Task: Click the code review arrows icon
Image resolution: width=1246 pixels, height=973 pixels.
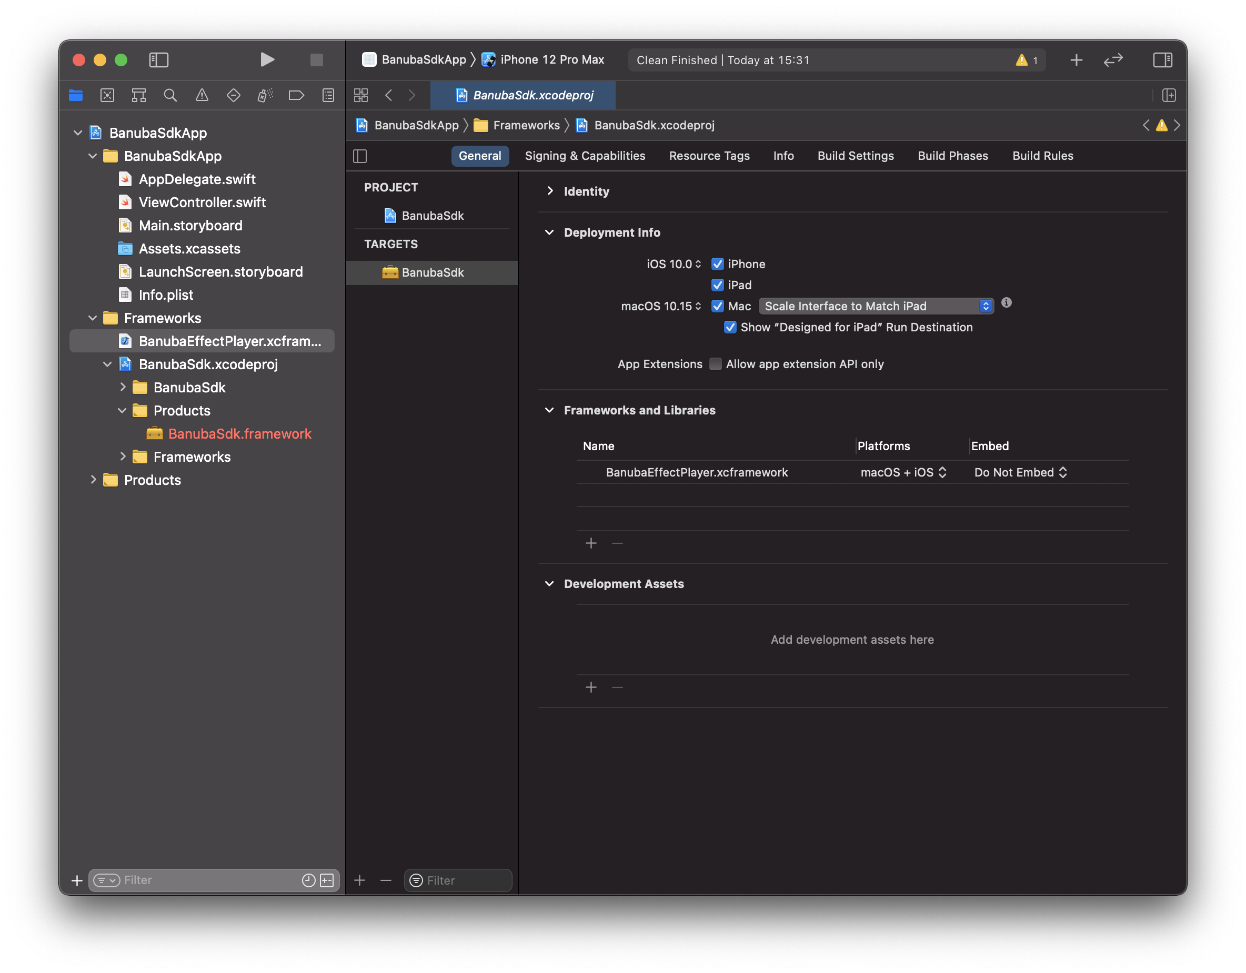Action: [1113, 60]
